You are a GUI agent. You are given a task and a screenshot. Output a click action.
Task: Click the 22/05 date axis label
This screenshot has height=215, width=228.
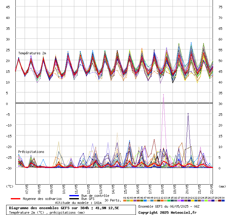pos(212,189)
